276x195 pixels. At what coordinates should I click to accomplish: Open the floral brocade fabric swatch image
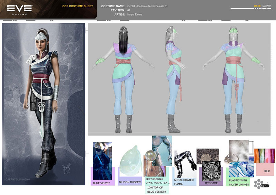coord(208,155)
